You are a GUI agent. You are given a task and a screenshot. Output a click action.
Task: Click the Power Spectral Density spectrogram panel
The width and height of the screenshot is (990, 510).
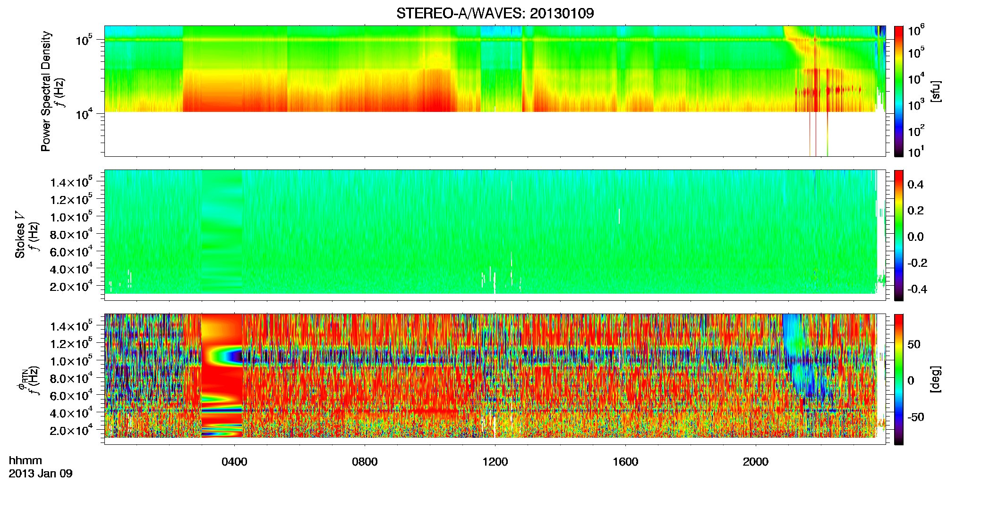click(x=495, y=91)
